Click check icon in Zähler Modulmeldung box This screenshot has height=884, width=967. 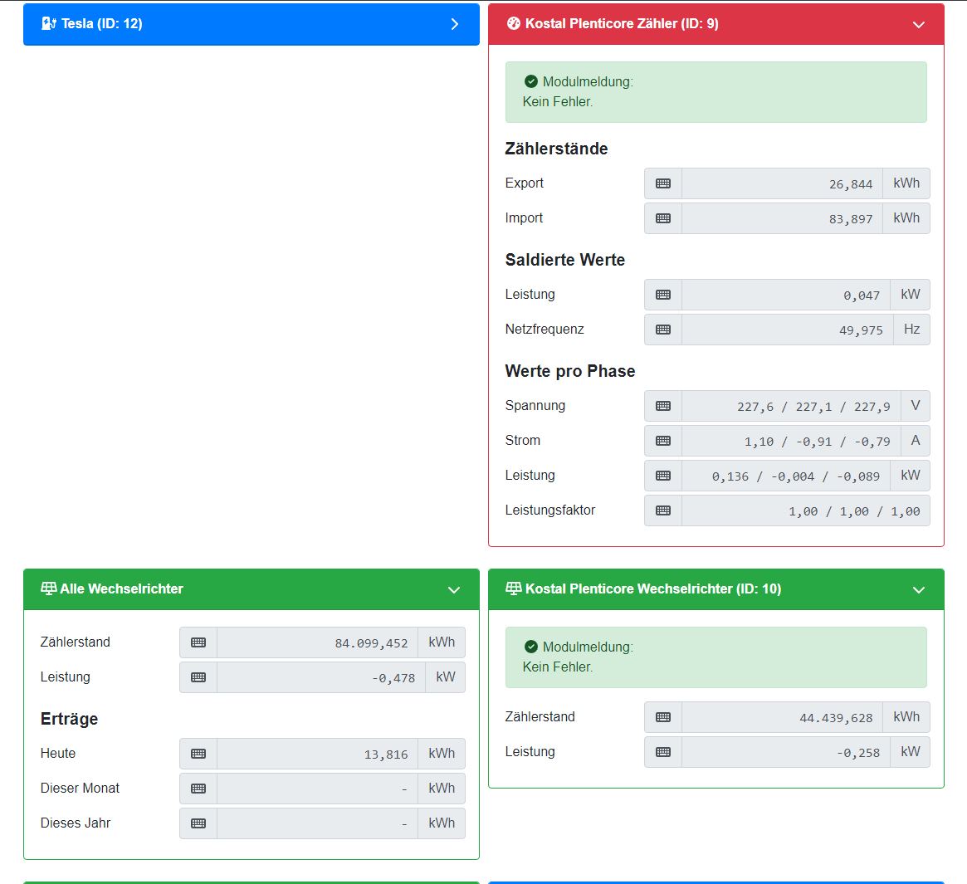pyautogui.click(x=531, y=81)
